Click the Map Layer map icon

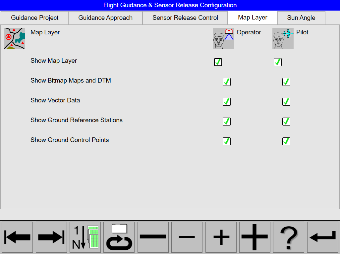tap(15, 39)
